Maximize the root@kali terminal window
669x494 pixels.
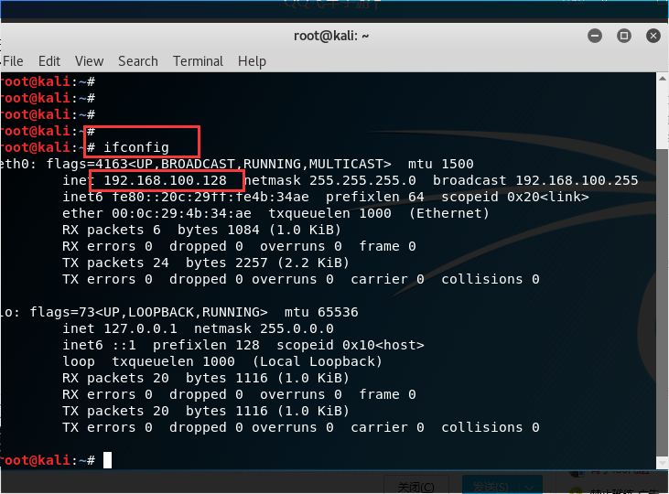(624, 36)
